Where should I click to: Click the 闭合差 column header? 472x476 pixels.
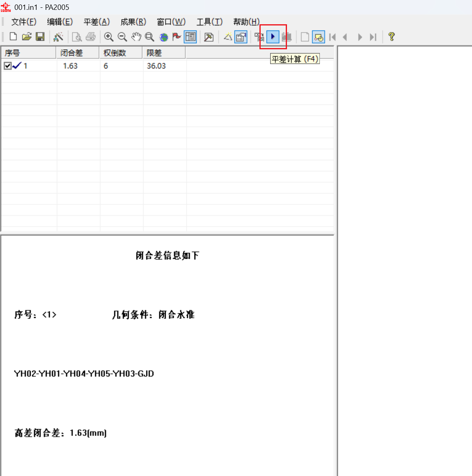point(78,53)
